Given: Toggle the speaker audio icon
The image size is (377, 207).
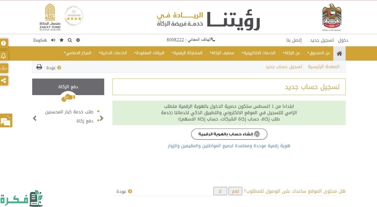Looking at the screenshot, I should click(53, 40).
